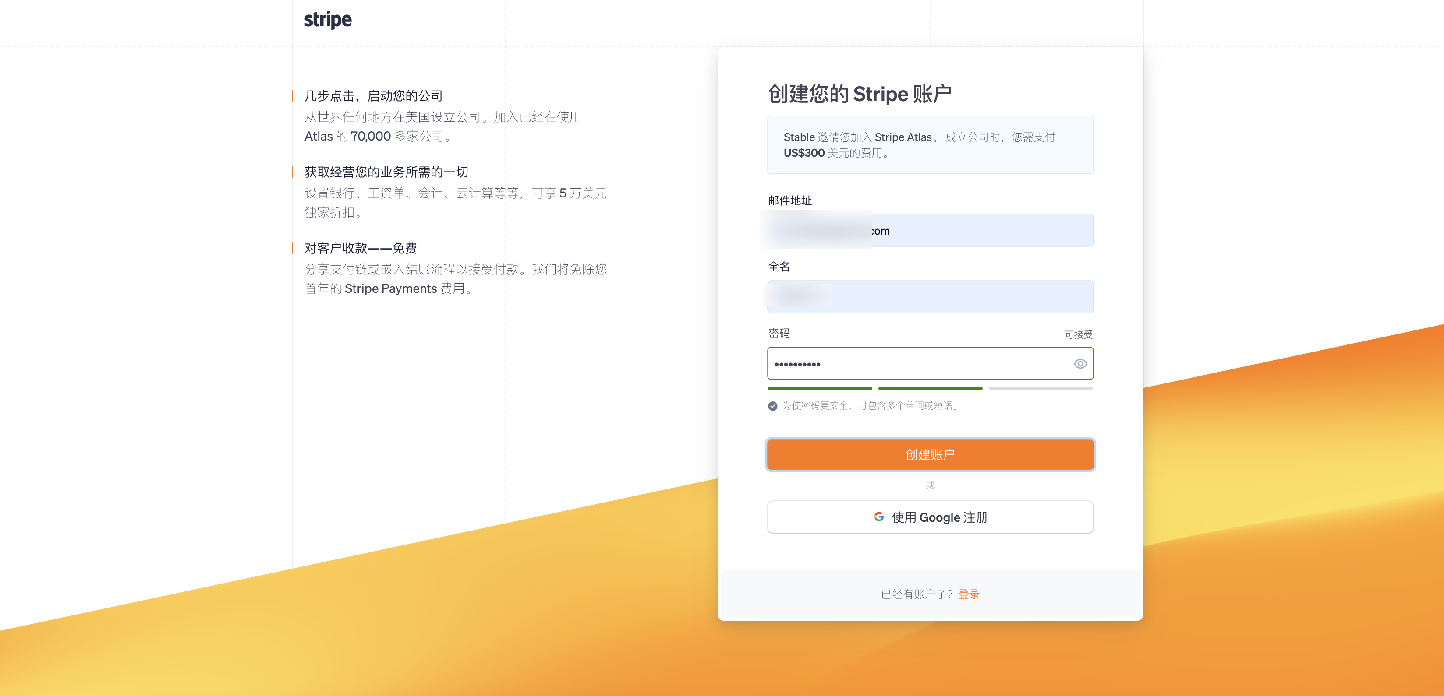Click the gray third strength segment
Image resolution: width=1444 pixels, height=696 pixels.
(x=1041, y=388)
